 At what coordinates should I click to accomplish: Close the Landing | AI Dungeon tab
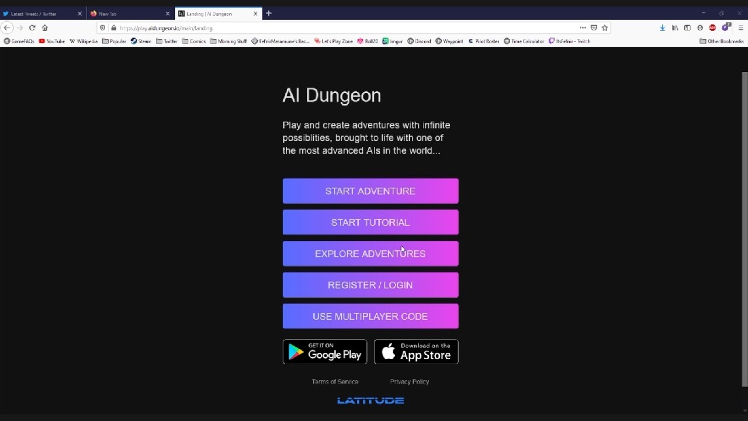[x=255, y=13]
